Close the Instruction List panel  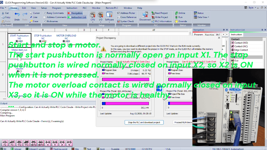(265, 30)
